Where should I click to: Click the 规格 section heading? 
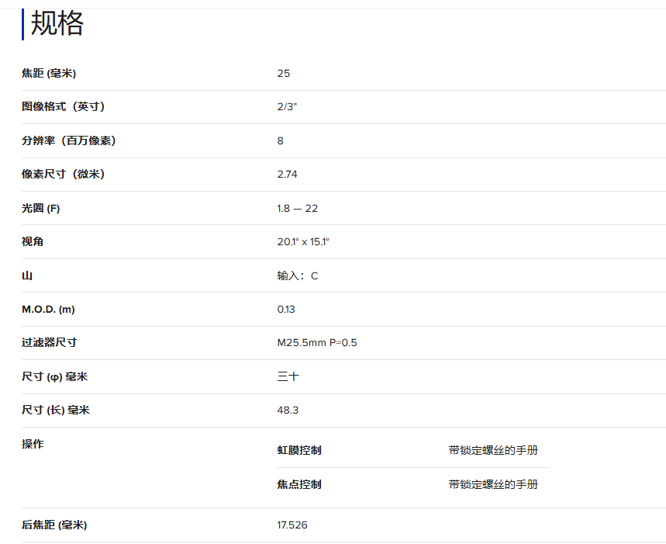click(x=57, y=24)
